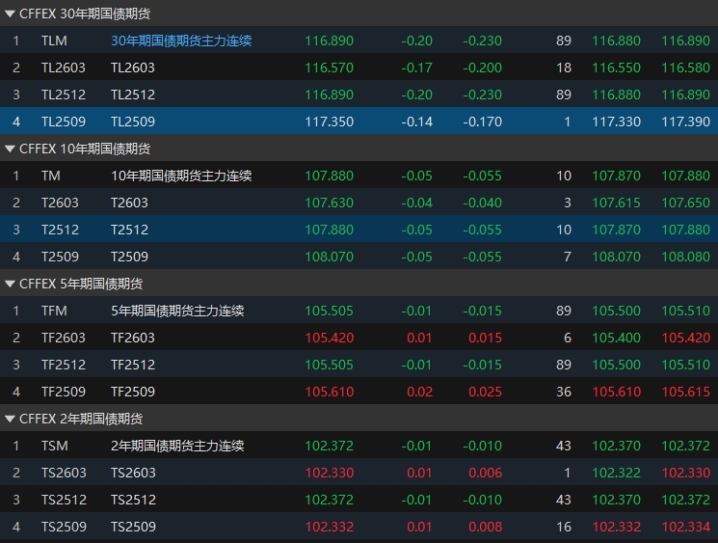The width and height of the screenshot is (718, 543).
Task: Click the TL2512 contract name cell
Action: pyautogui.click(x=133, y=95)
